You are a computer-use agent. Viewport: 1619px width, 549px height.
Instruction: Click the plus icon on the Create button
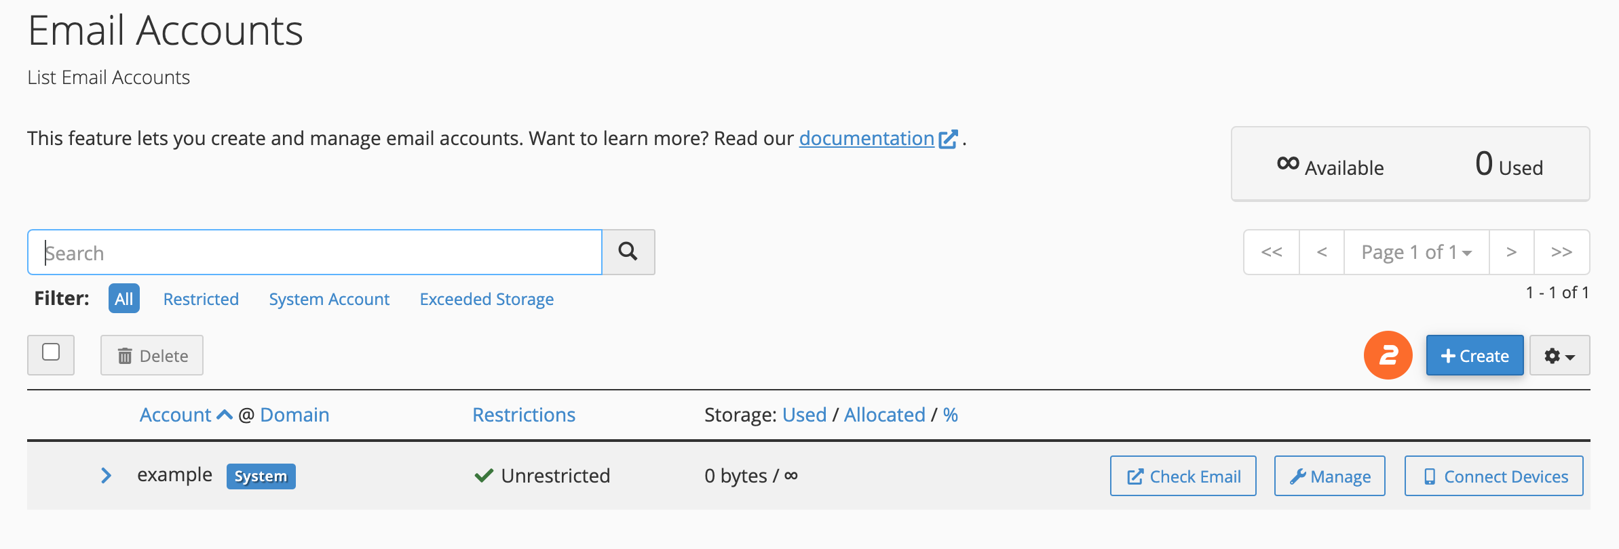click(x=1447, y=355)
